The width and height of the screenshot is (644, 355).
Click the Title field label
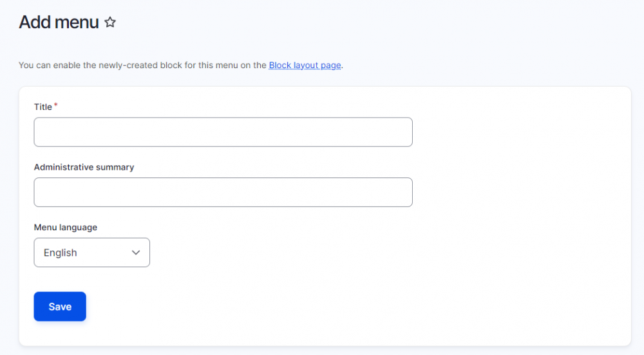point(43,107)
